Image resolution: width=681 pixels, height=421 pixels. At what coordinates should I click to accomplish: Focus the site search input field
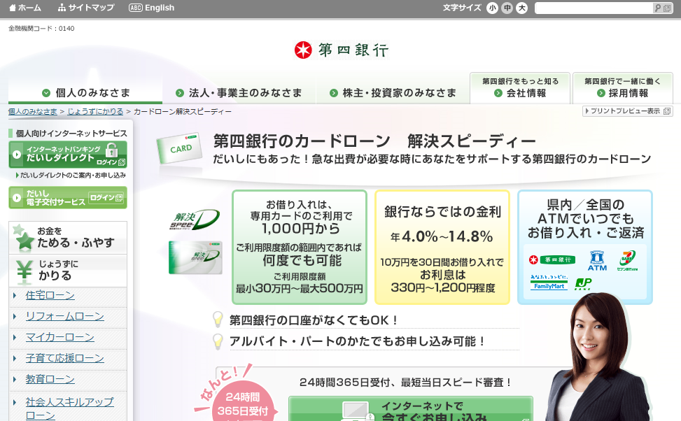coord(594,8)
